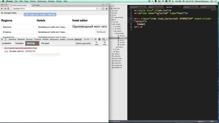Bookmark the page with the star icon
This screenshot has height=123, width=219.
tap(99, 9)
